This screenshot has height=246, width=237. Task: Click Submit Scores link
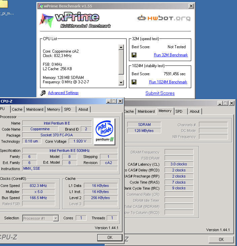tap(160, 93)
